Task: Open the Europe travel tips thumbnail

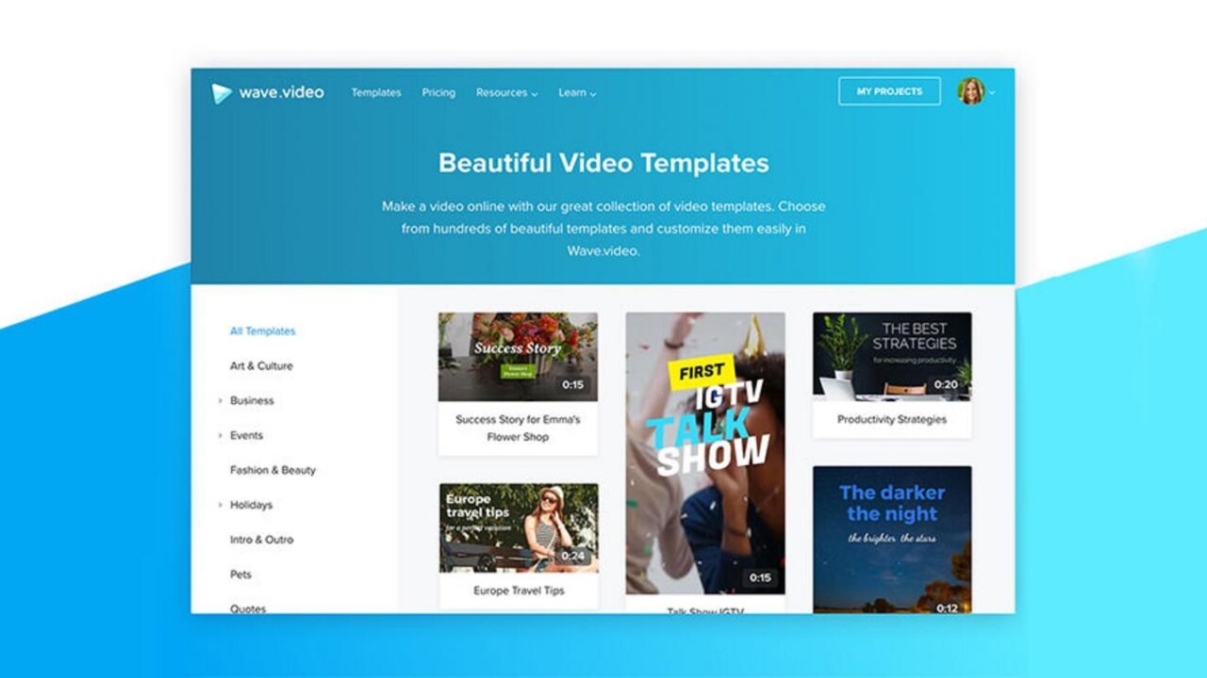Action: [518, 528]
